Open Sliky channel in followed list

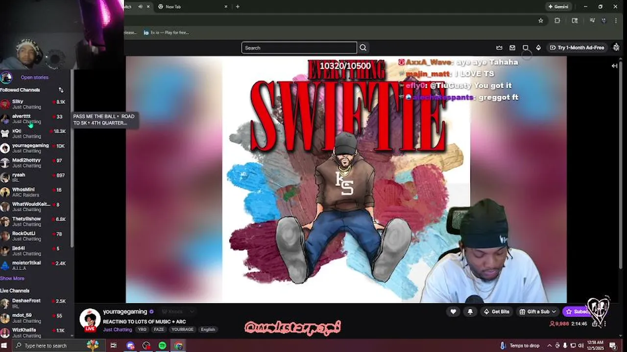pos(36,104)
